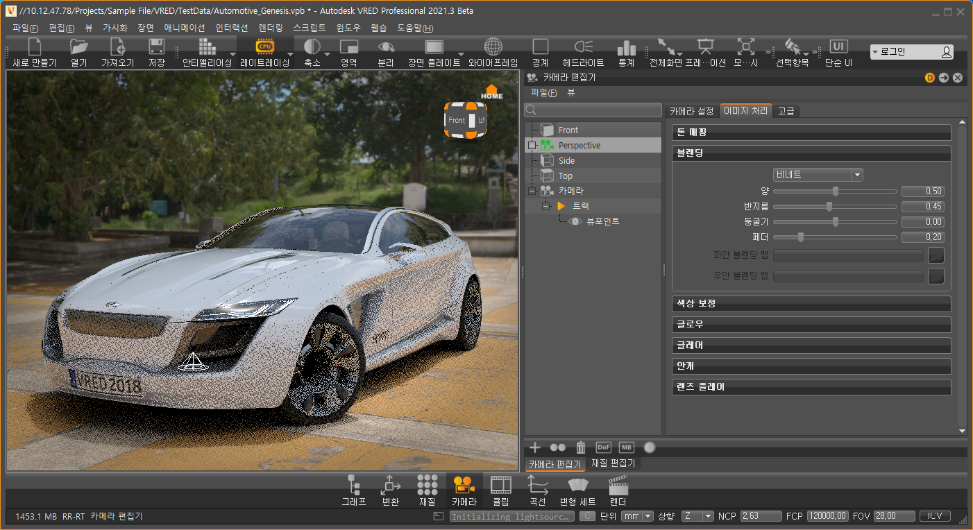
Task: Open the 애니메이션 menu
Action: click(x=184, y=28)
